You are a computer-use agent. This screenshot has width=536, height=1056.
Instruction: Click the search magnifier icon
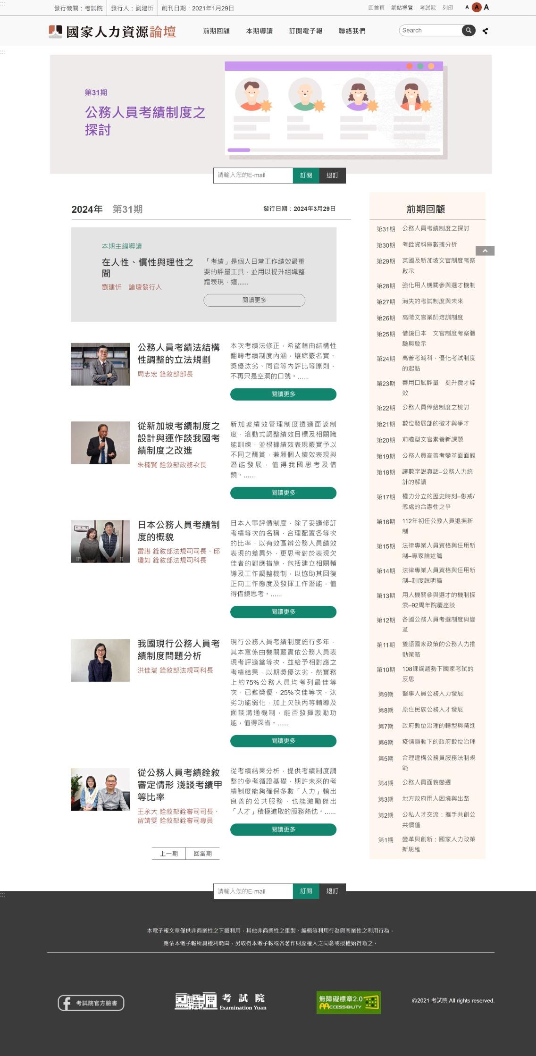tap(468, 31)
